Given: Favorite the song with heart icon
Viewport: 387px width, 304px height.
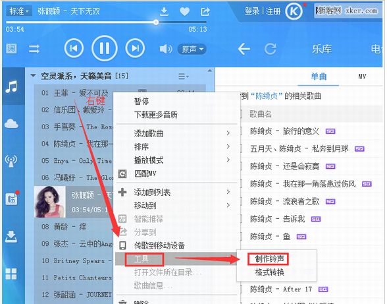Looking at the screenshot, I should [x=184, y=11].
